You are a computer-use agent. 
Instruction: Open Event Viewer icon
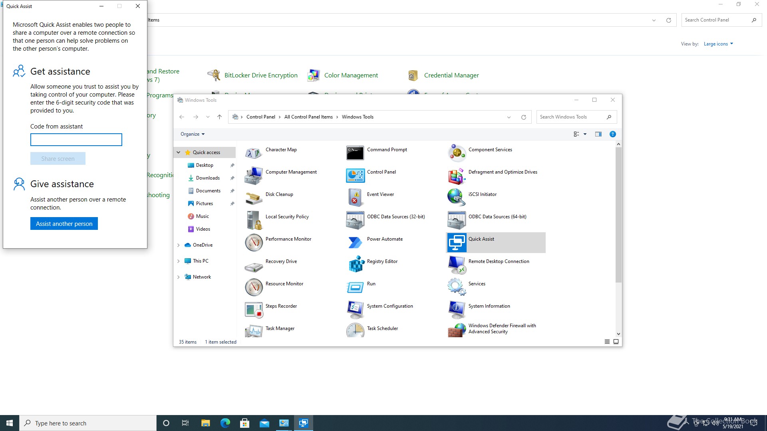click(355, 198)
